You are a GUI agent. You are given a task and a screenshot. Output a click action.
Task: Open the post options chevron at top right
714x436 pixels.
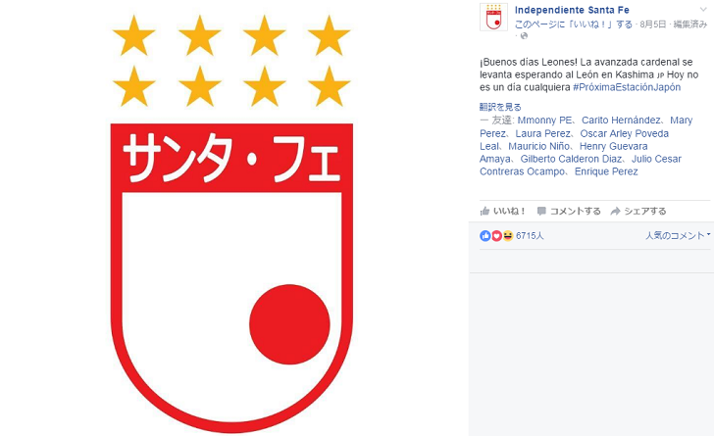point(703,9)
